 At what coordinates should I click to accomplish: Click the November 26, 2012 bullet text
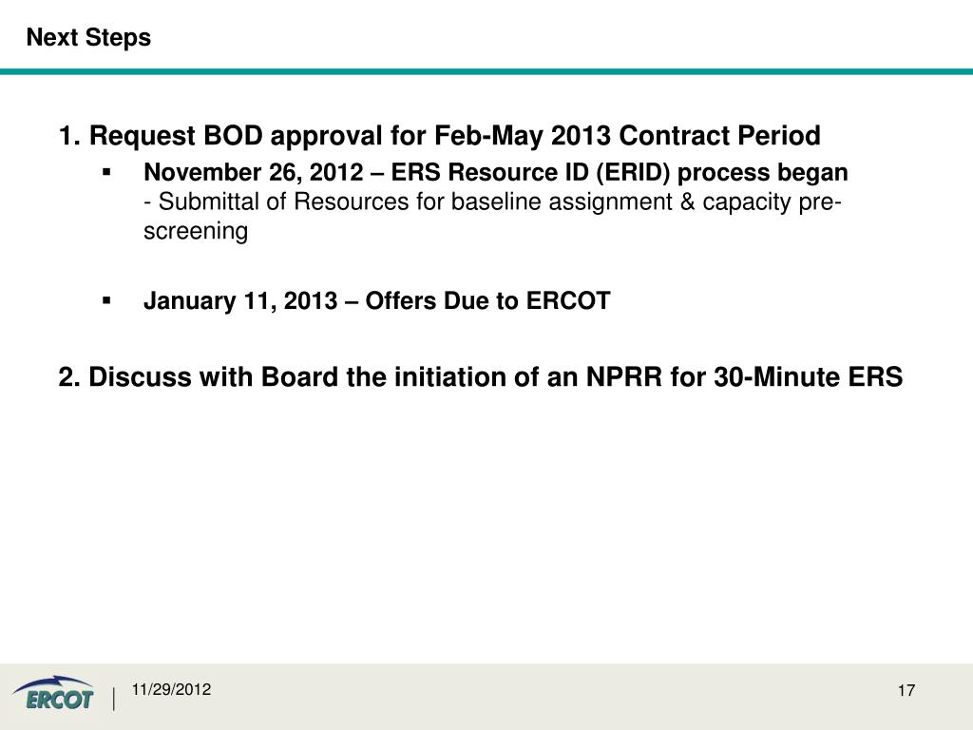[495, 172]
